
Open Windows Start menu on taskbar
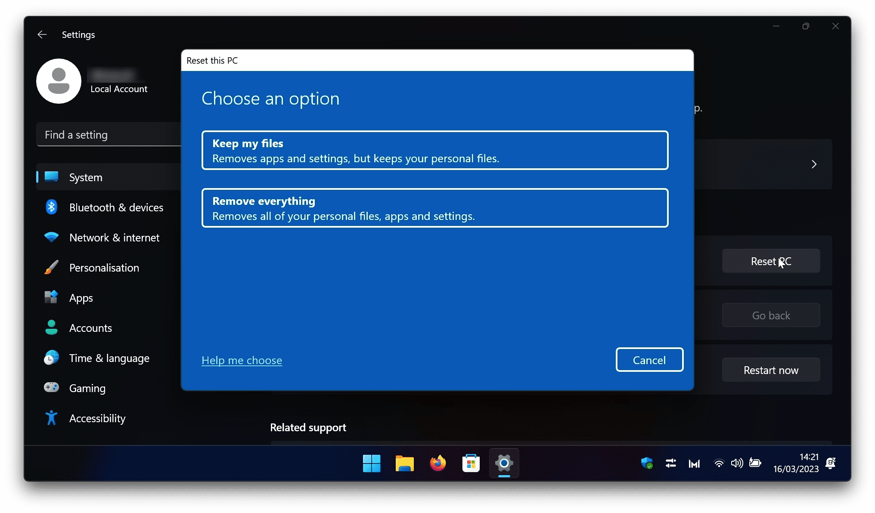[x=372, y=464]
